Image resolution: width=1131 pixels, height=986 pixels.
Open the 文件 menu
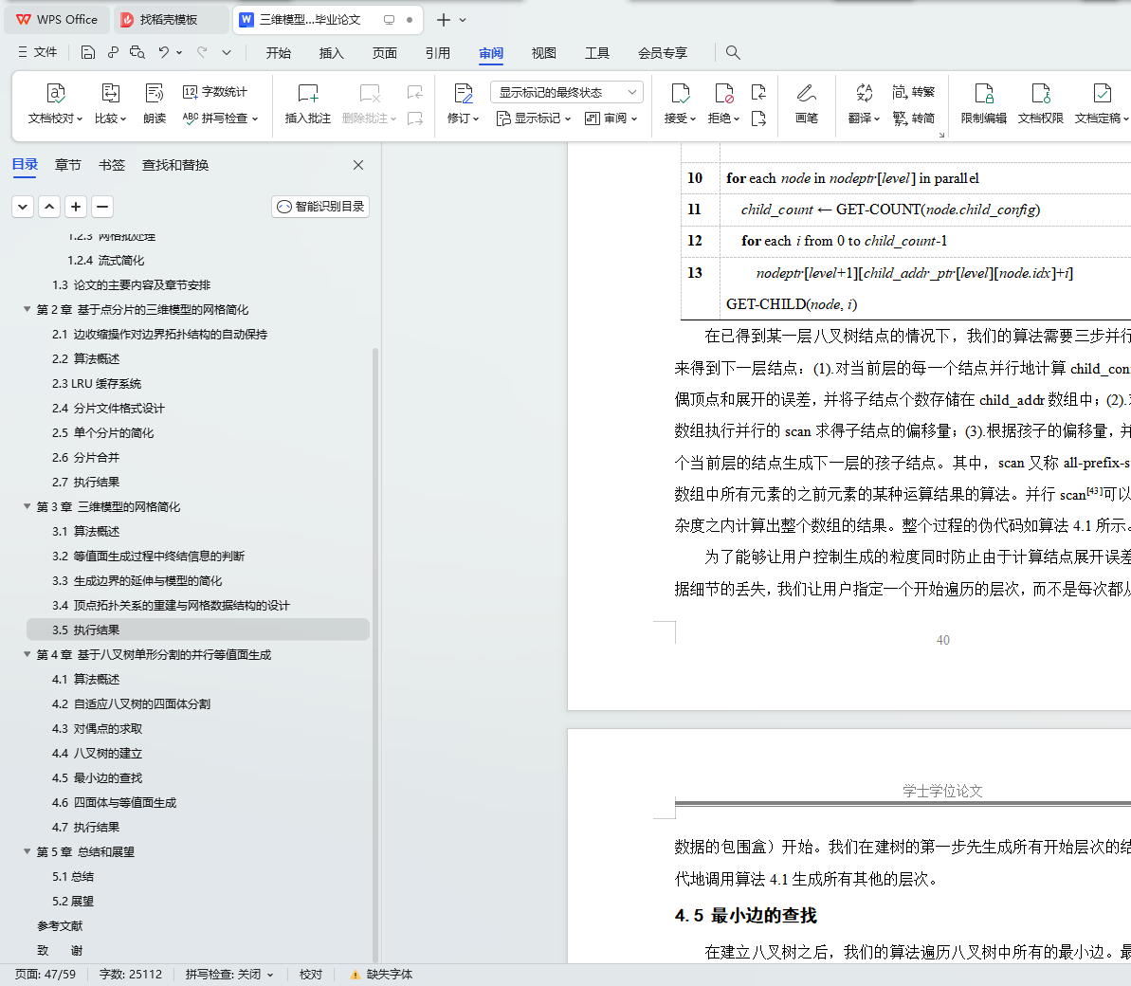[38, 53]
